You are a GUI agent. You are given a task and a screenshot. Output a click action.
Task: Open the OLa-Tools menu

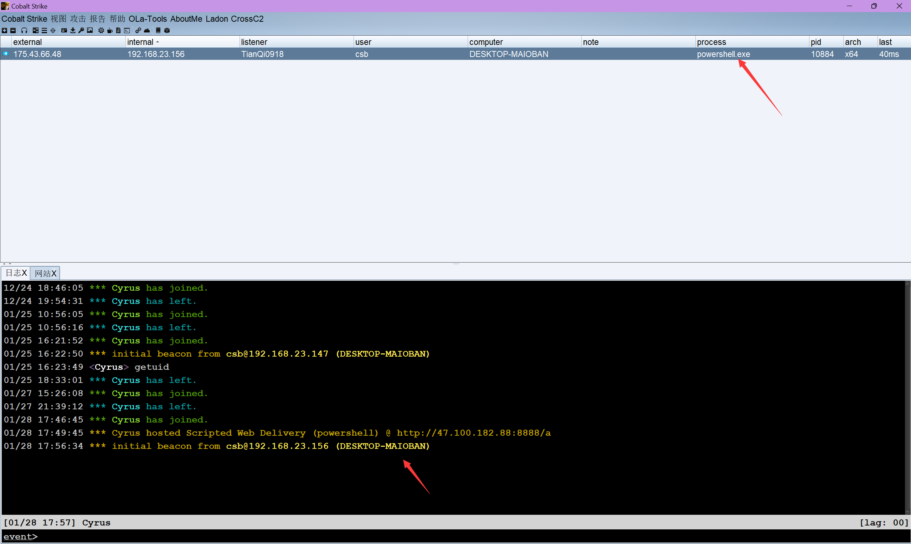tap(148, 19)
